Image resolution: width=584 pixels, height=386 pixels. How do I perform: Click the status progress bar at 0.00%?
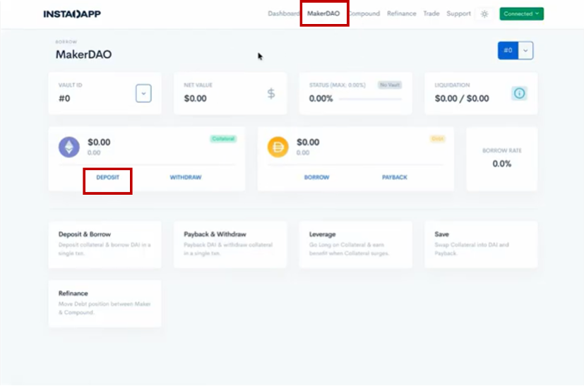370,99
